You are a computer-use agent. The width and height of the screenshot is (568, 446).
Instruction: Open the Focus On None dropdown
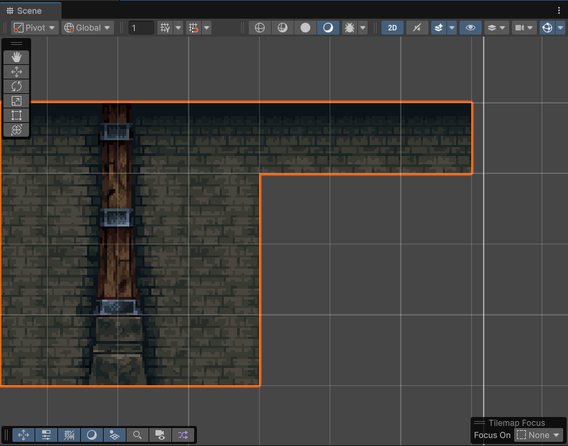539,435
